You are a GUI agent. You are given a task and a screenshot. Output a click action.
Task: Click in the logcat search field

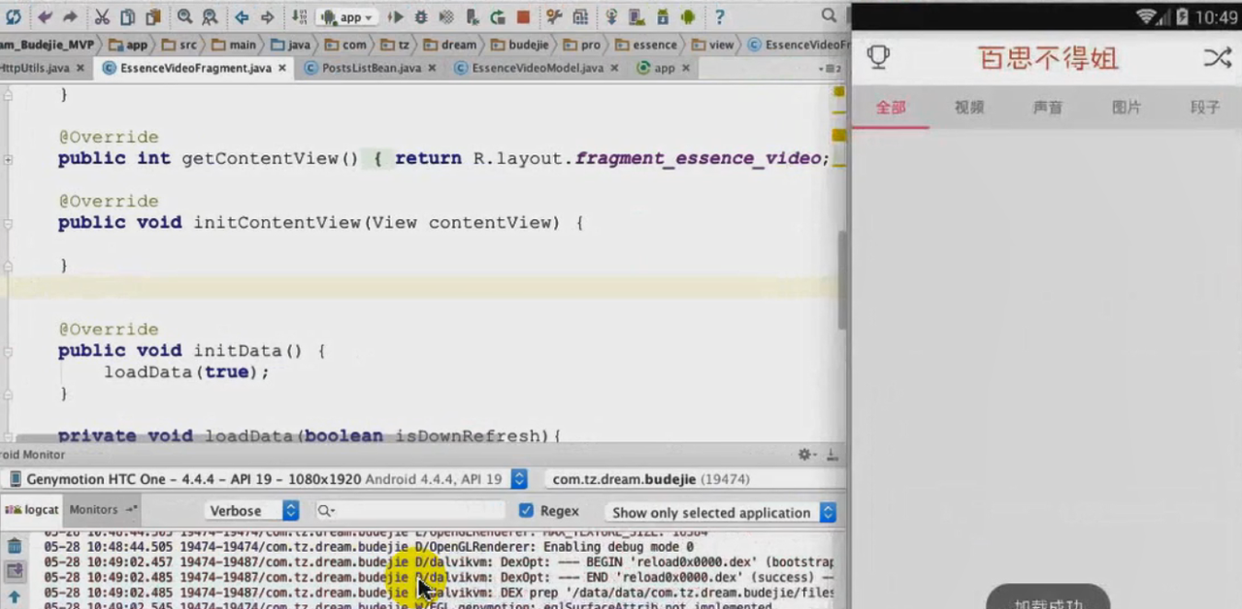tap(410, 511)
